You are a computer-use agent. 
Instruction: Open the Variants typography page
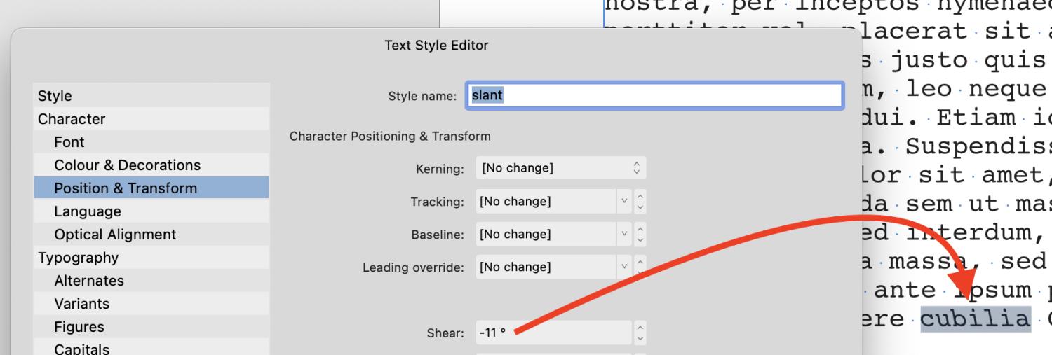point(81,304)
